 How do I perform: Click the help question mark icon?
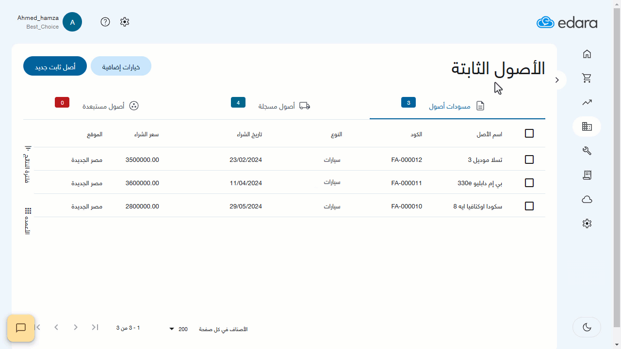105,22
